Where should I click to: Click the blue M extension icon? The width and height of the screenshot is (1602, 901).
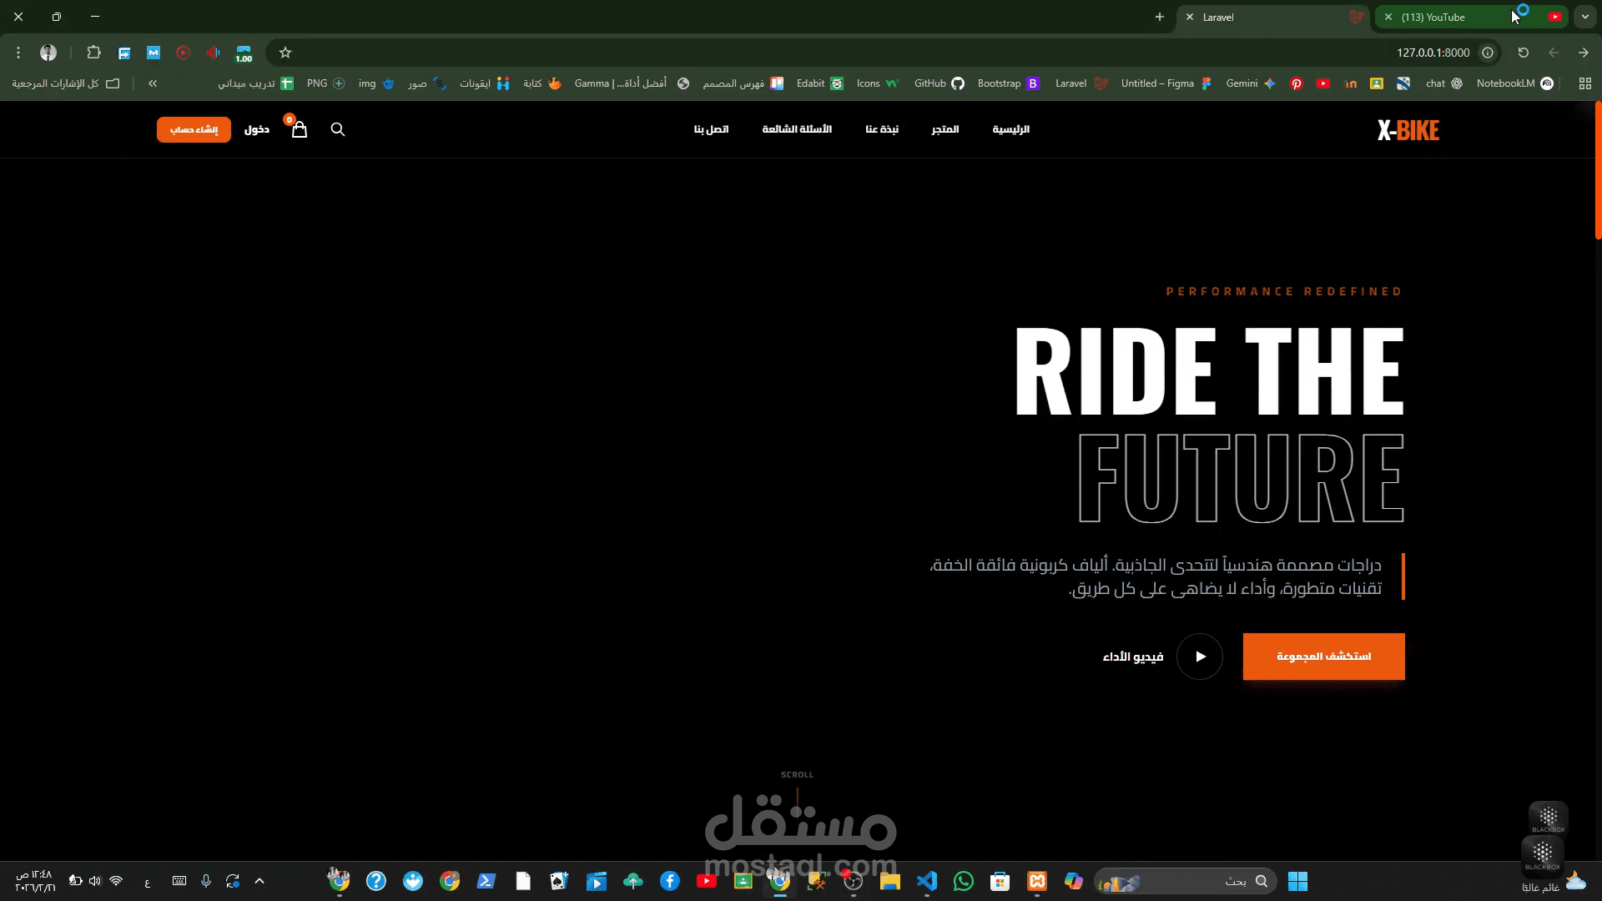click(154, 53)
